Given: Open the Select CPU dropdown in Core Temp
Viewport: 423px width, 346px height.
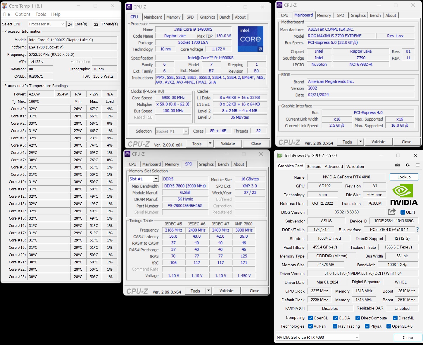Looking at the screenshot, I should tap(46, 24).
